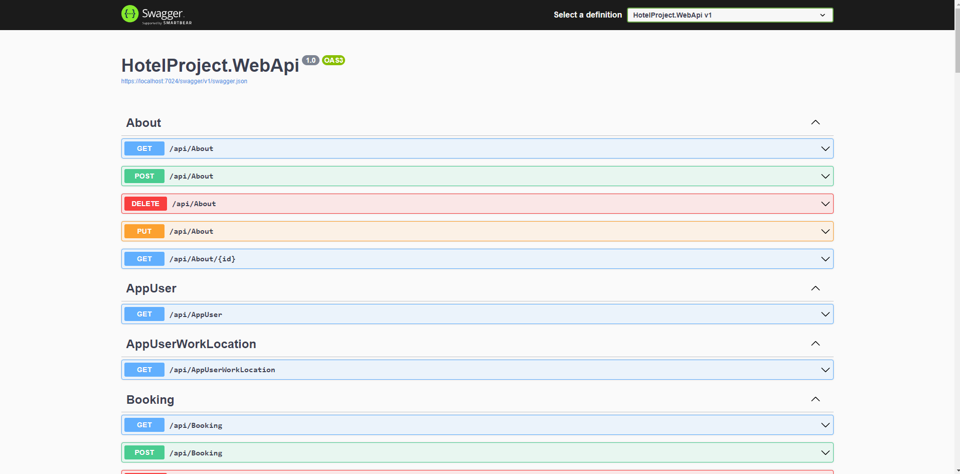Click the AppUserWorkLocation section heading

point(191,344)
